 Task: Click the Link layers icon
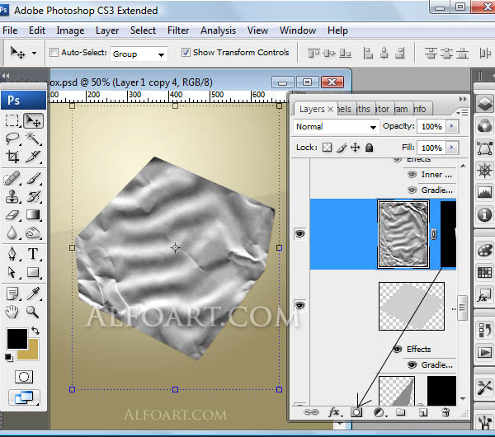pyautogui.click(x=311, y=412)
